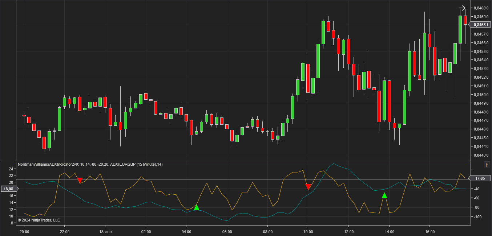Select the teal ADX line peak after 11:00
Viewport: 492px width, 236px height.
coord(334,164)
